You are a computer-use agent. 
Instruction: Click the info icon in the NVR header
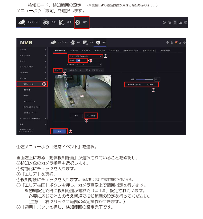167,42
